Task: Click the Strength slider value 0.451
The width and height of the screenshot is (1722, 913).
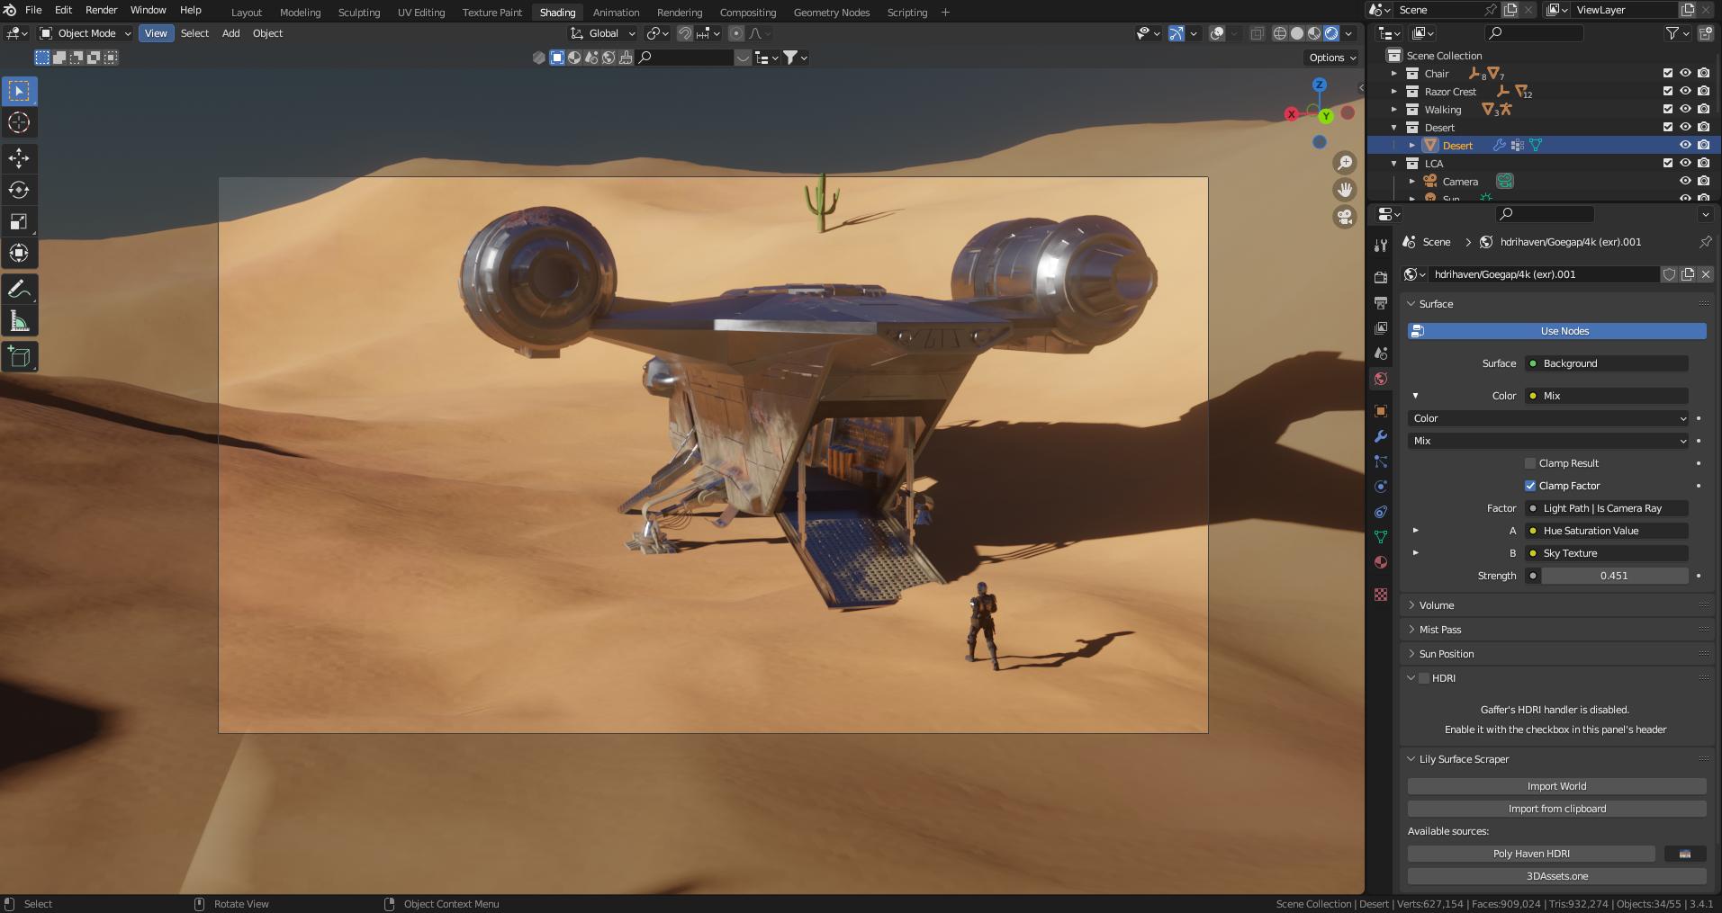Action: pyautogui.click(x=1615, y=576)
